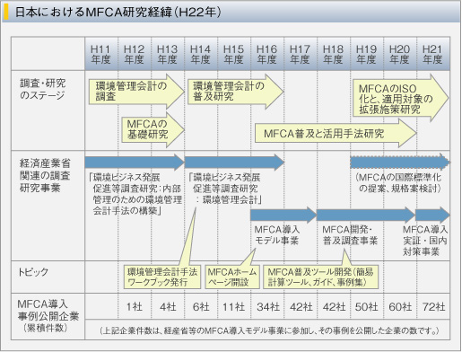462x352 pixels.
Task: Click the blue arrow above MFCA導入モデル事業
Action: 283,215
